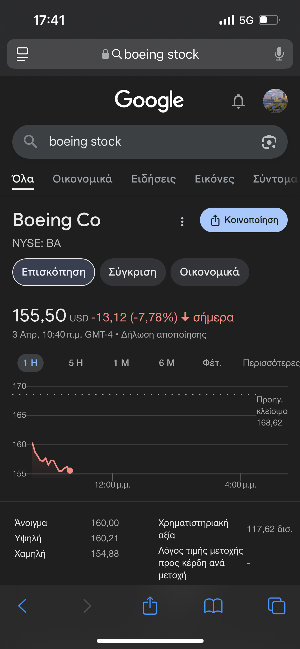Screen dimensions: 300x649
Task: Tap the Safari back arrow
Action: [23, 606]
